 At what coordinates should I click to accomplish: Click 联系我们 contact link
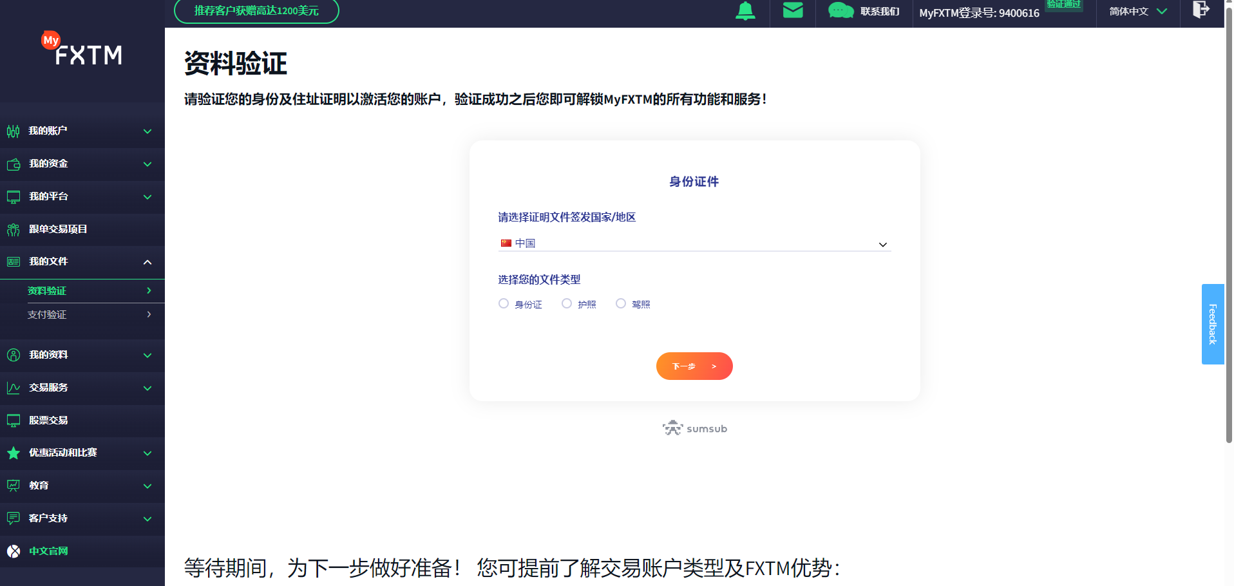tap(880, 11)
